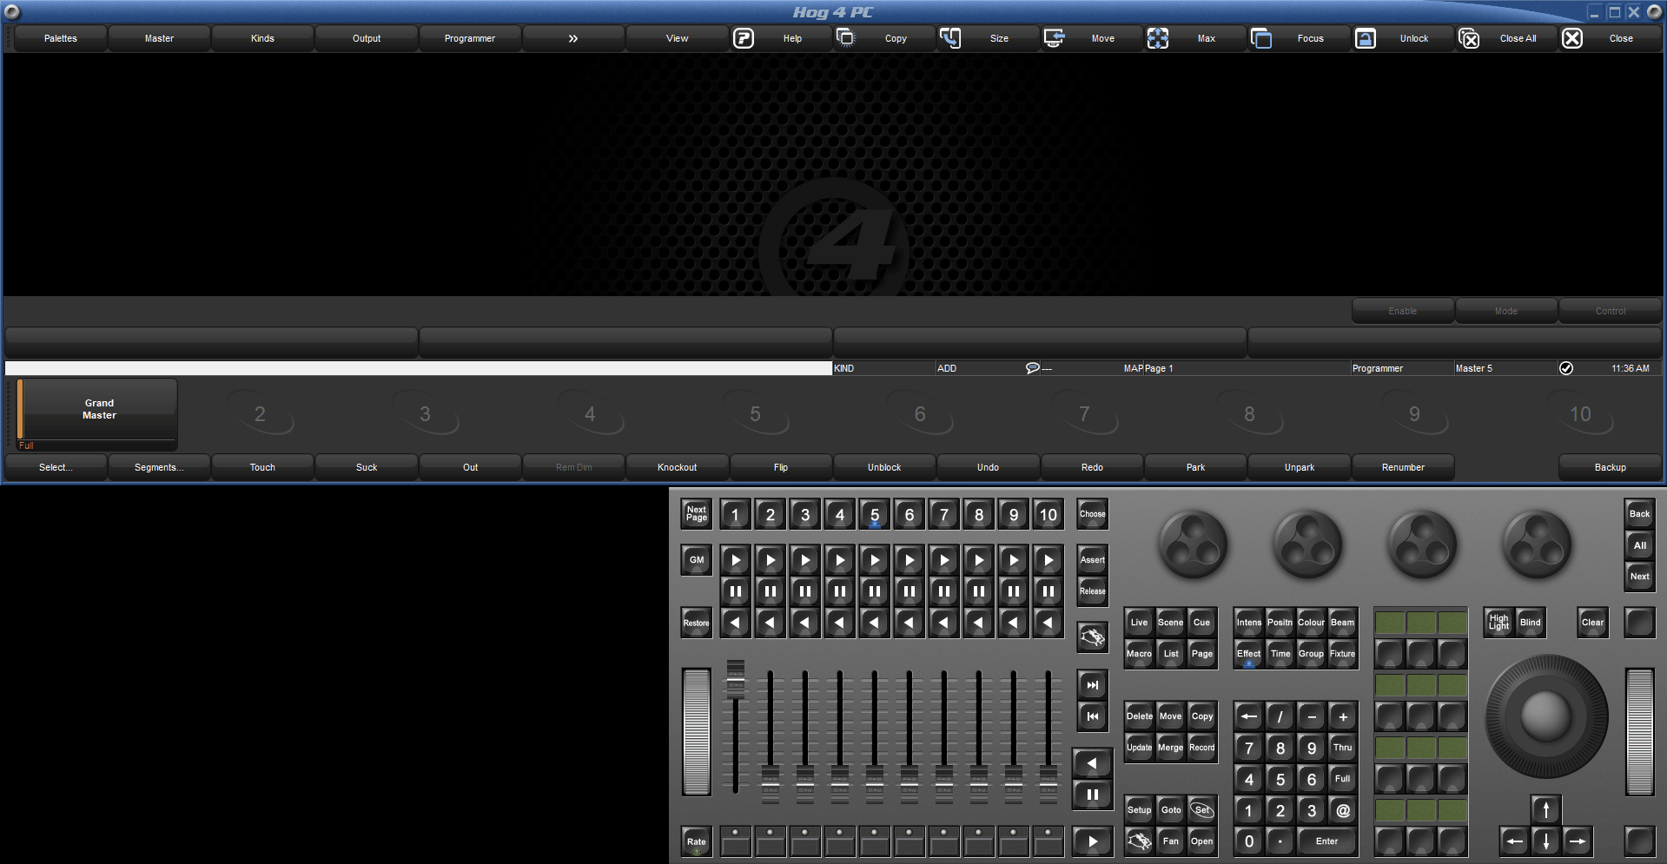Click the Grand Master fader handle
1667x864 pixels.
(x=736, y=678)
